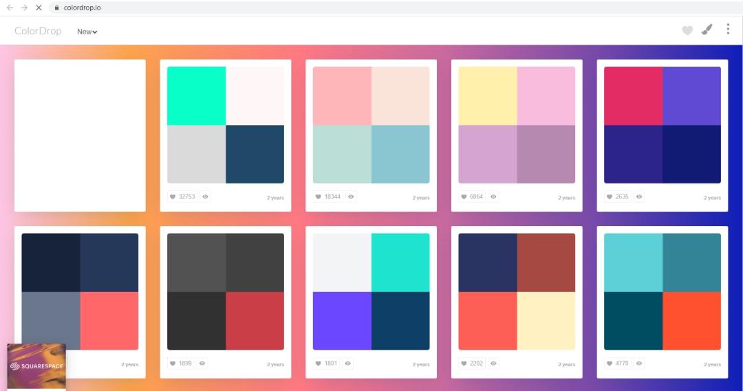Expand the New sorting dropdown
Image resolution: width=743 pixels, height=391 pixels.
click(x=87, y=32)
